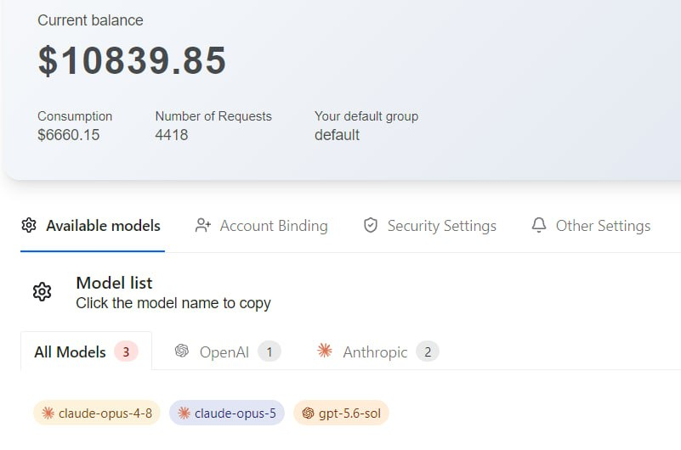The width and height of the screenshot is (681, 450).
Task: Select the All Models filter tab
Action: click(x=86, y=352)
